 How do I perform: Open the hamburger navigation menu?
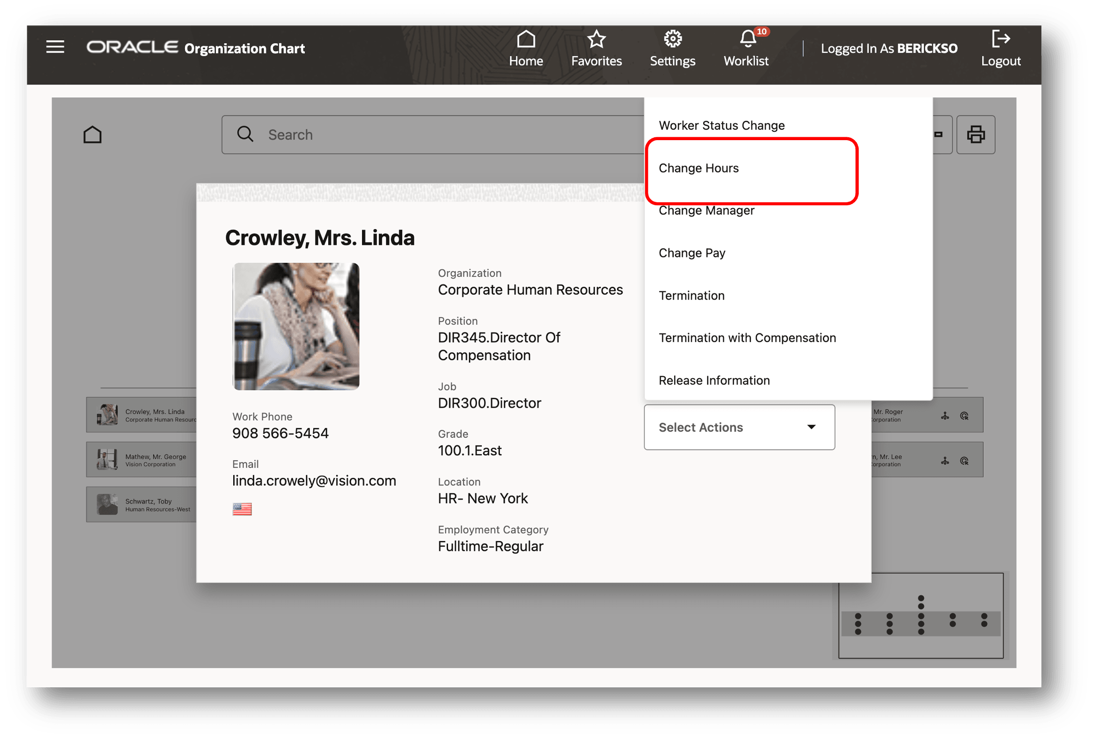[x=55, y=47]
